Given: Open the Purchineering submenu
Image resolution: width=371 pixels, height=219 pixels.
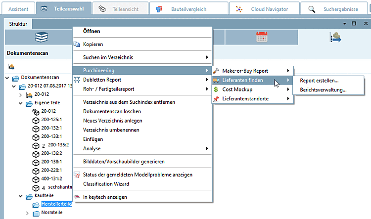Looking at the screenshot, I should (141, 70).
